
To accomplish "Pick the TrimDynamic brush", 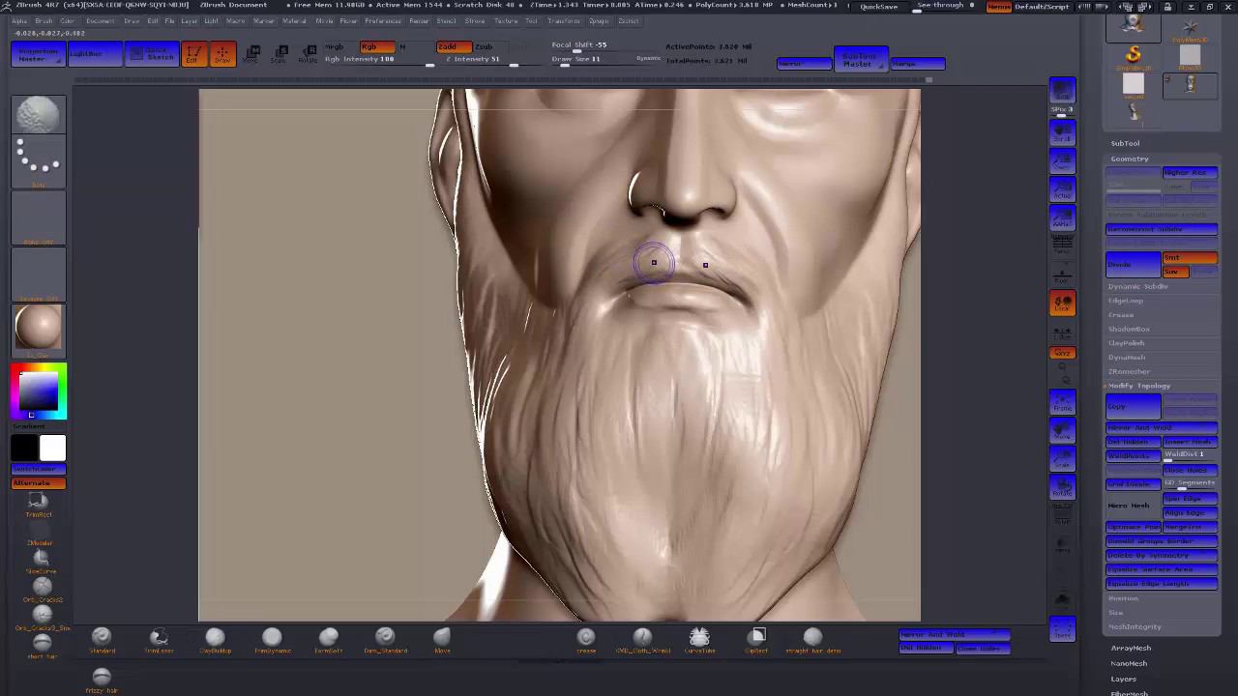I will pyautogui.click(x=272, y=636).
